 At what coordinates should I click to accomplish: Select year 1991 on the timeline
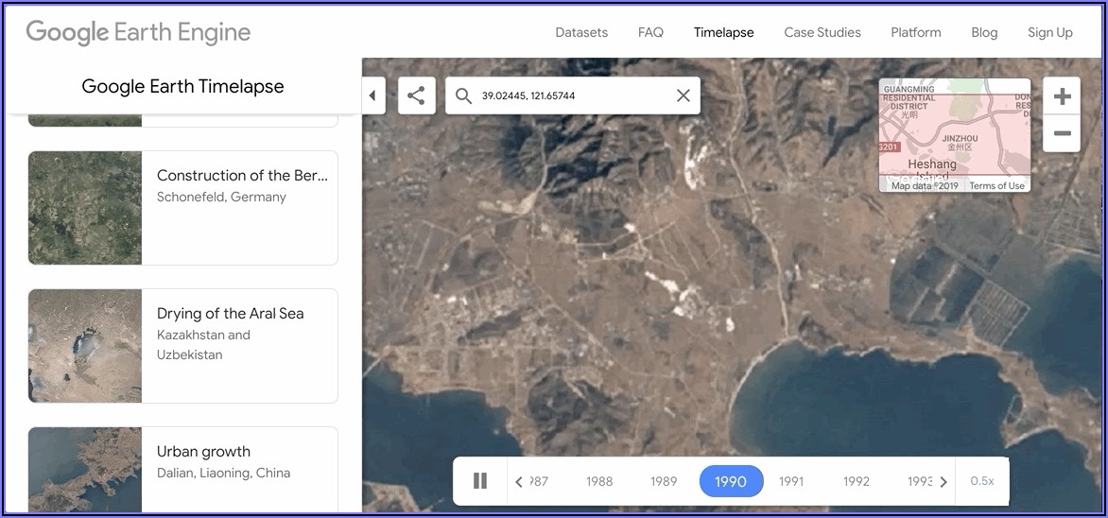tap(791, 481)
